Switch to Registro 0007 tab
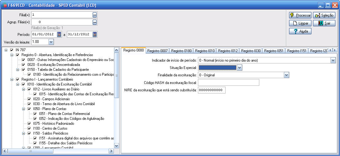The width and height of the screenshot is (340, 156). (x=158, y=51)
